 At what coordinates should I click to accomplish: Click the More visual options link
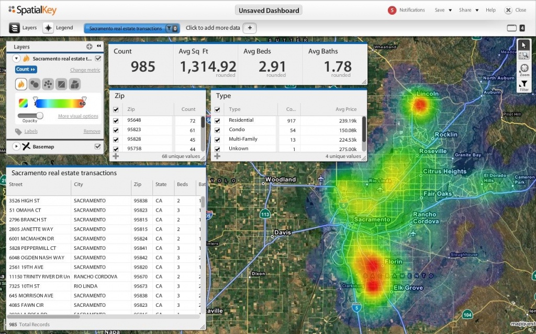click(x=78, y=116)
